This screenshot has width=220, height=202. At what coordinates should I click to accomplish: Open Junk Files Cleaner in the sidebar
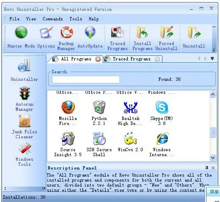[24, 127]
